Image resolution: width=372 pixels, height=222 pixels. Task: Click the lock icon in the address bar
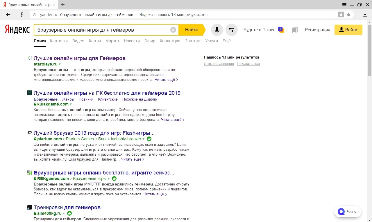coord(341,14)
